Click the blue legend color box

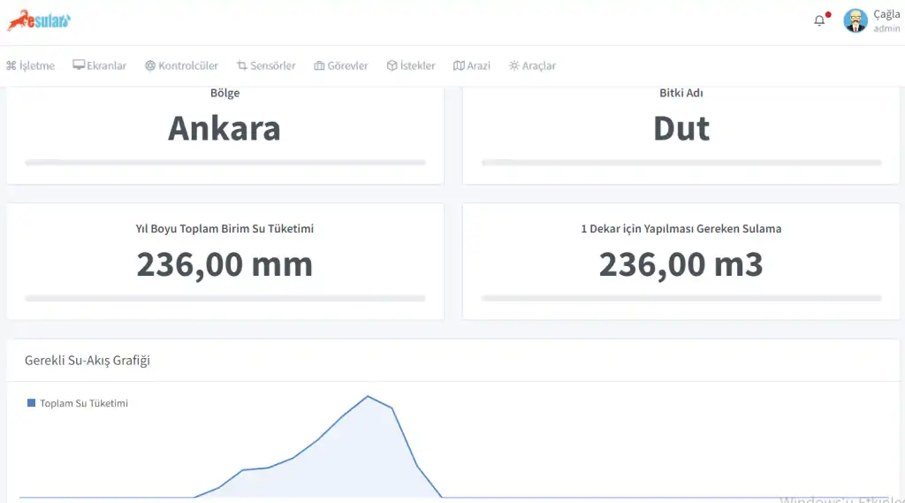[x=32, y=403]
